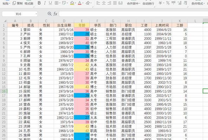Open the draw-border style dropdown arrow
The width and height of the screenshot is (208, 140).
[67, 3]
